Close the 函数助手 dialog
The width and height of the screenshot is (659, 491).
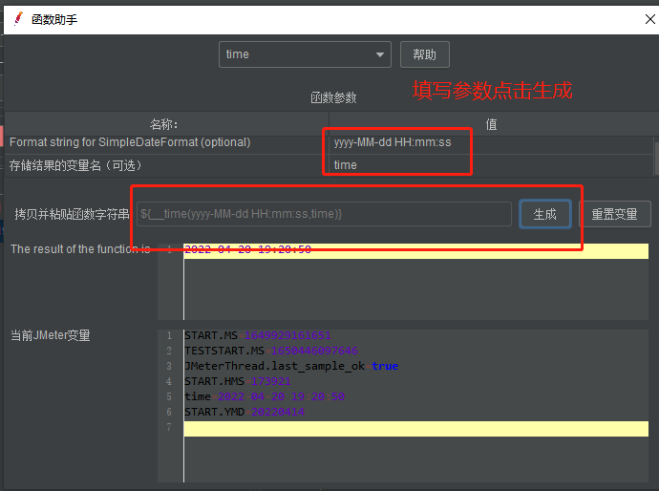(649, 19)
